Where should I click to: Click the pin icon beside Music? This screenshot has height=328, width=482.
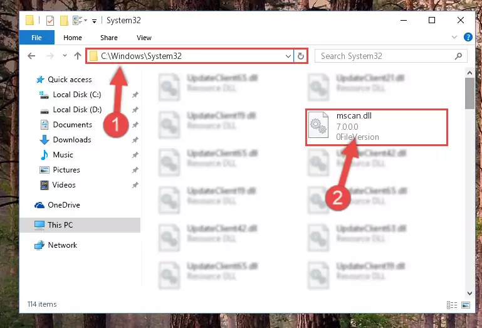coord(135,155)
